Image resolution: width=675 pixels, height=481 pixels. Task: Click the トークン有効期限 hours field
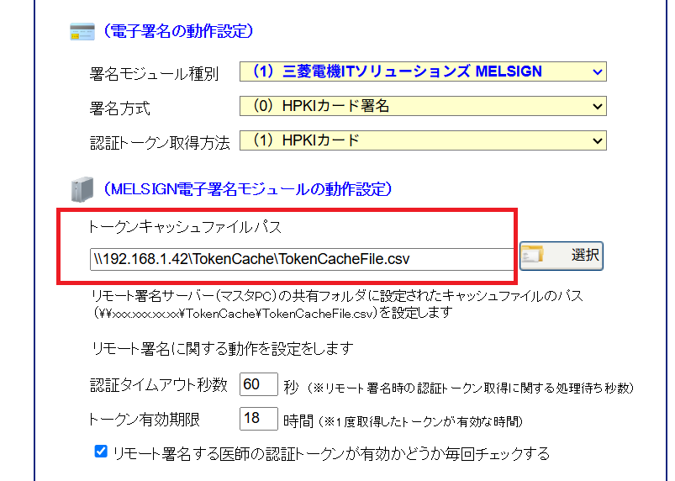point(259,418)
